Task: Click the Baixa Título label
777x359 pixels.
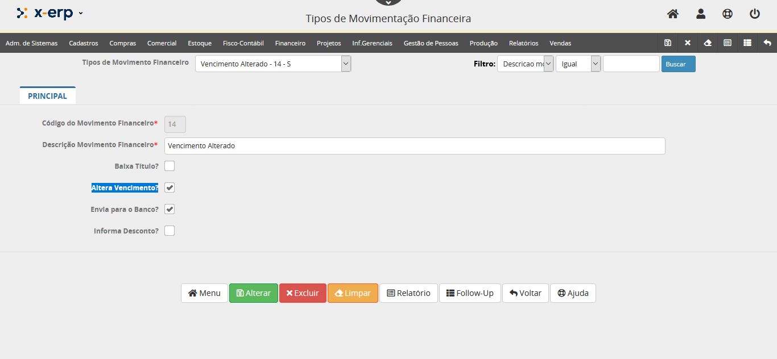Action: [x=137, y=166]
